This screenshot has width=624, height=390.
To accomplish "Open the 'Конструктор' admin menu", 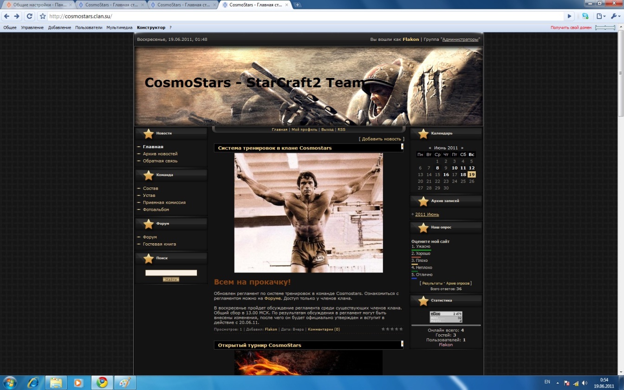I will click(151, 28).
